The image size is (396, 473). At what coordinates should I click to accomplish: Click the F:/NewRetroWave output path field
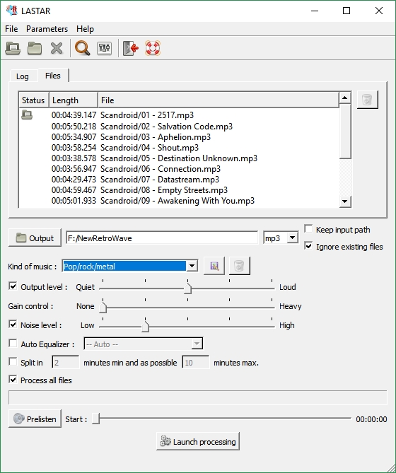pos(162,238)
